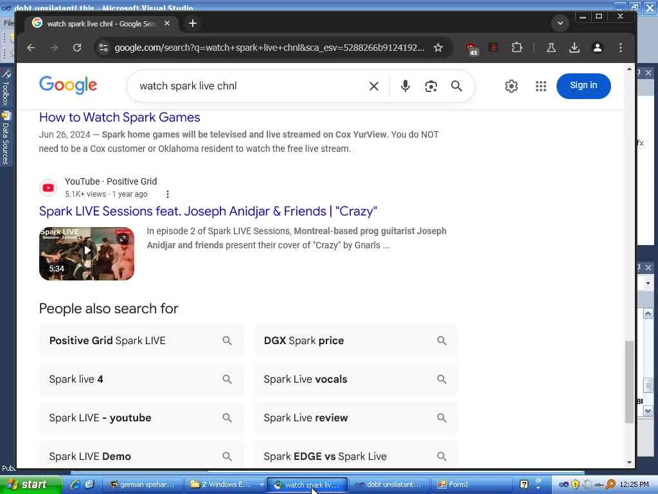Open site information icon in address bar

103,48
